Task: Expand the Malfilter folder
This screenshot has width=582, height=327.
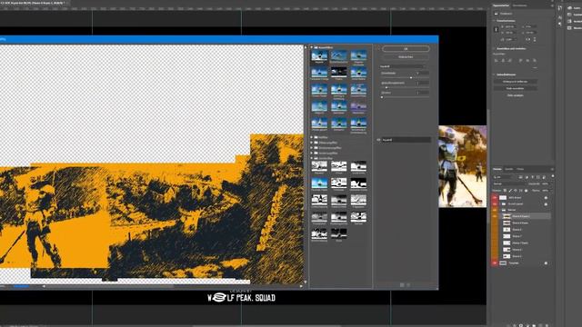Action: 312,137
